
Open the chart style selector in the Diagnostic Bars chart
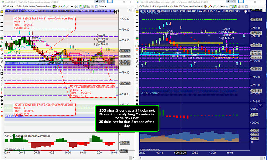[205, 7]
